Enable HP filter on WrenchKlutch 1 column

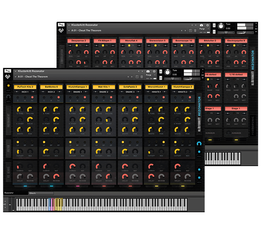(x=164, y=142)
